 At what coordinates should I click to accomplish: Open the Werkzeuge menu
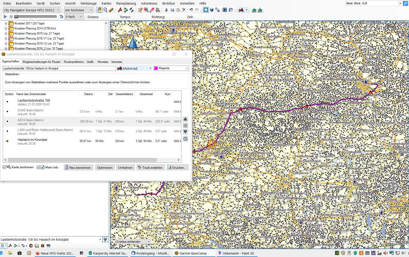click(x=88, y=3)
